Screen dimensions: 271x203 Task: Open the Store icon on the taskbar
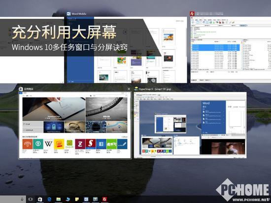pyautogui.click(x=40, y=199)
